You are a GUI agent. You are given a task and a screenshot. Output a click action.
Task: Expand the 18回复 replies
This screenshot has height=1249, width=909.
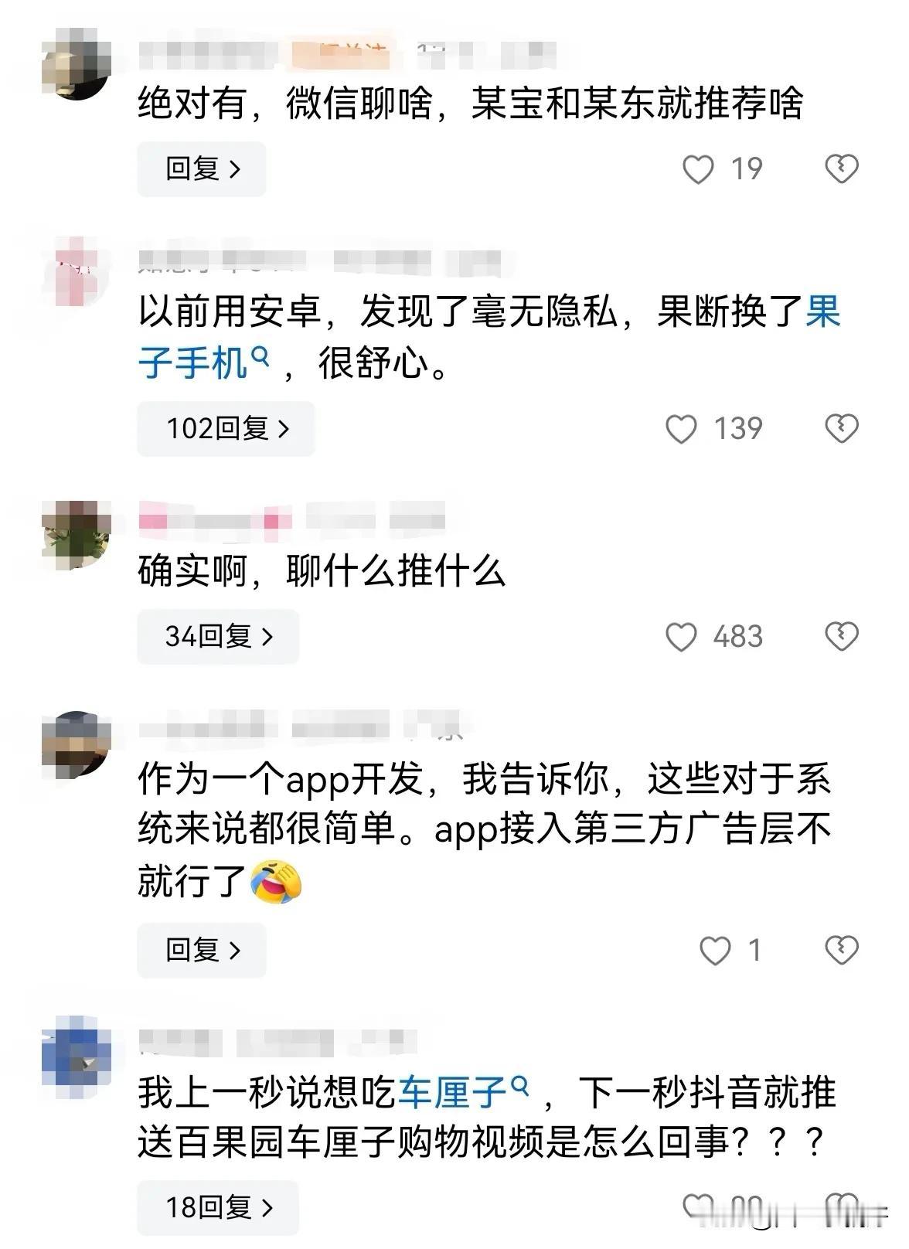click(218, 1207)
